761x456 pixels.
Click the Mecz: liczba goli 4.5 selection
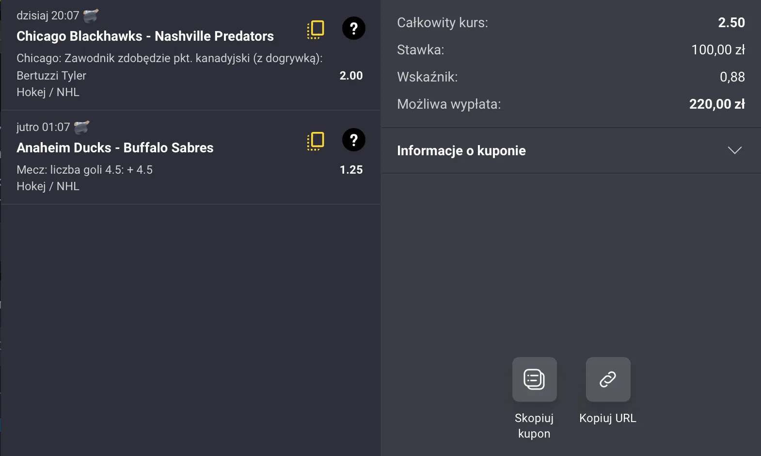coord(84,170)
